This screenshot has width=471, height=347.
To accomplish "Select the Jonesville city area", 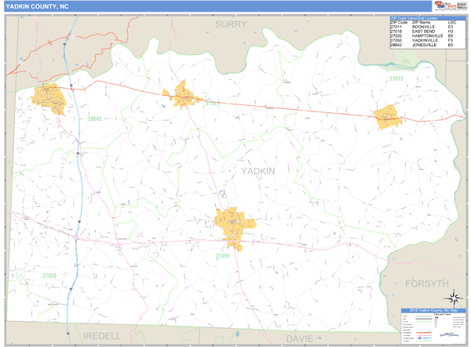I will [x=47, y=99].
